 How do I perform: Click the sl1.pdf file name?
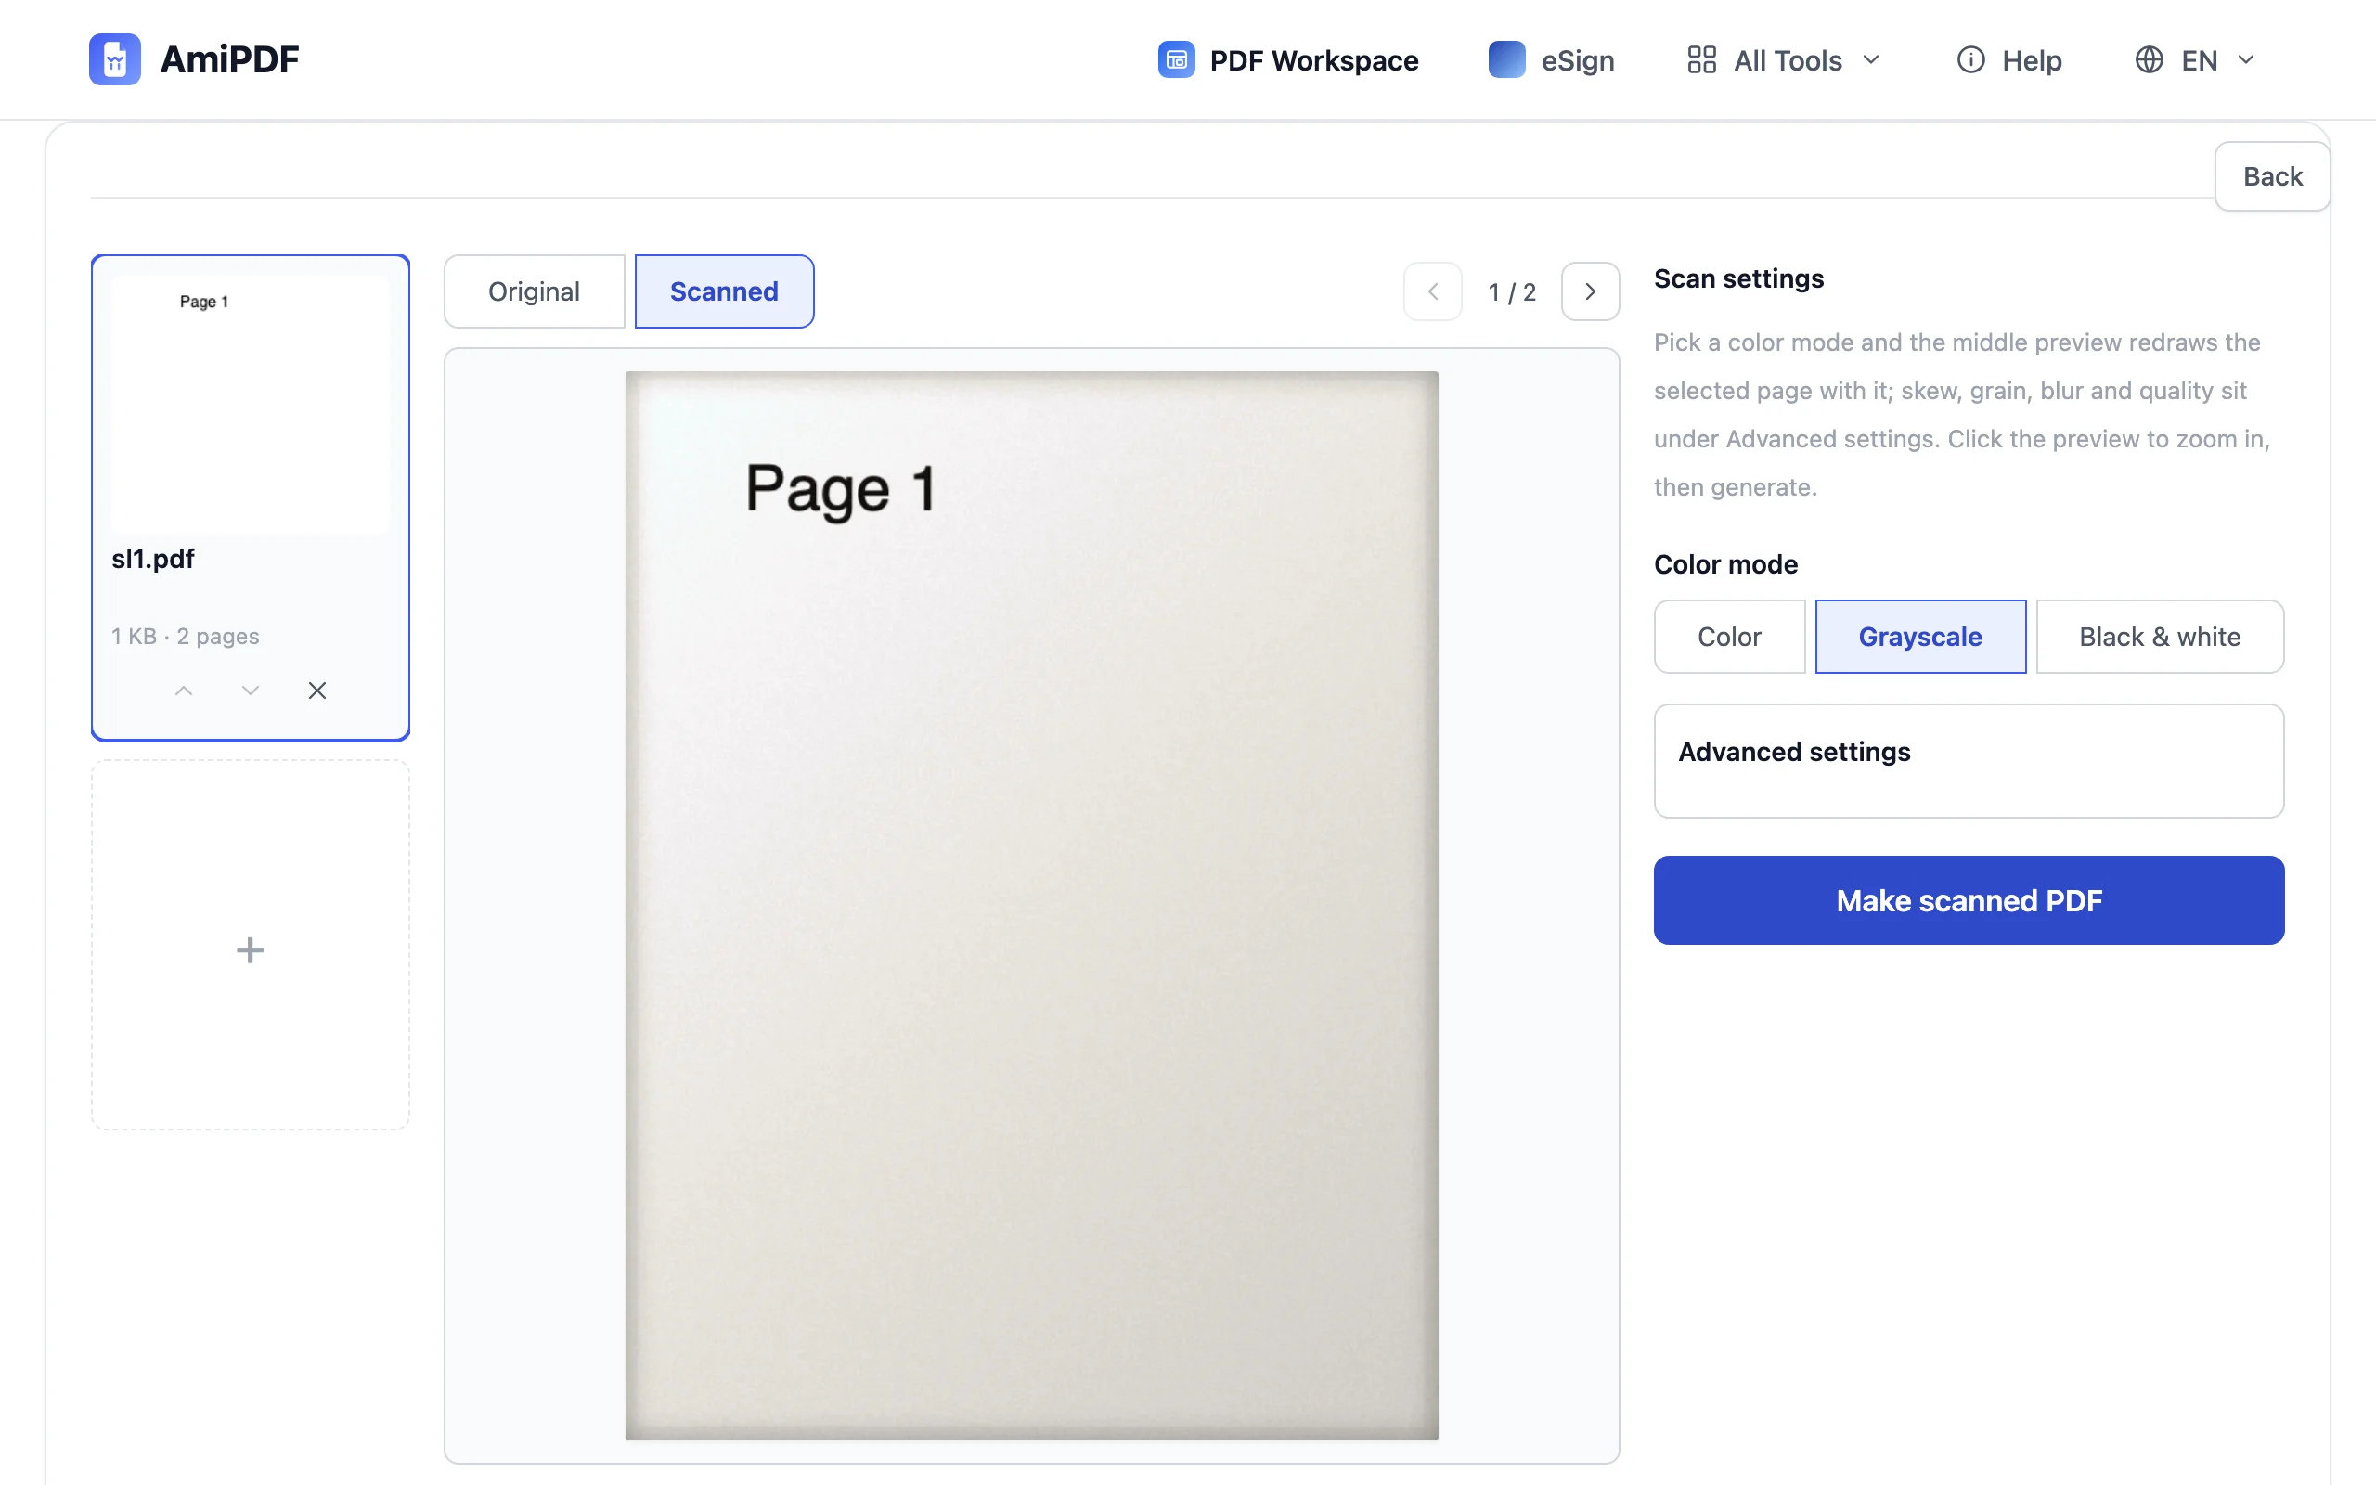(153, 559)
